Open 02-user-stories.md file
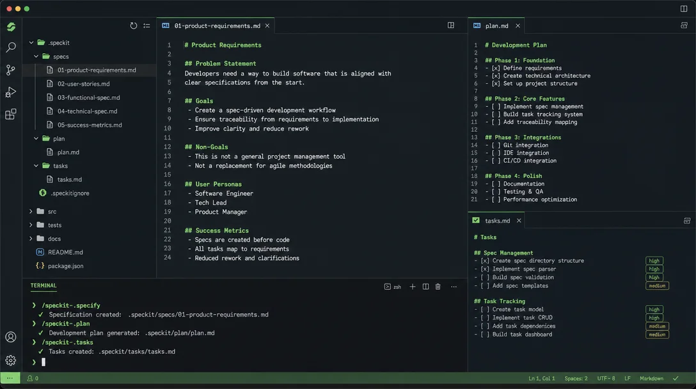 pos(83,84)
